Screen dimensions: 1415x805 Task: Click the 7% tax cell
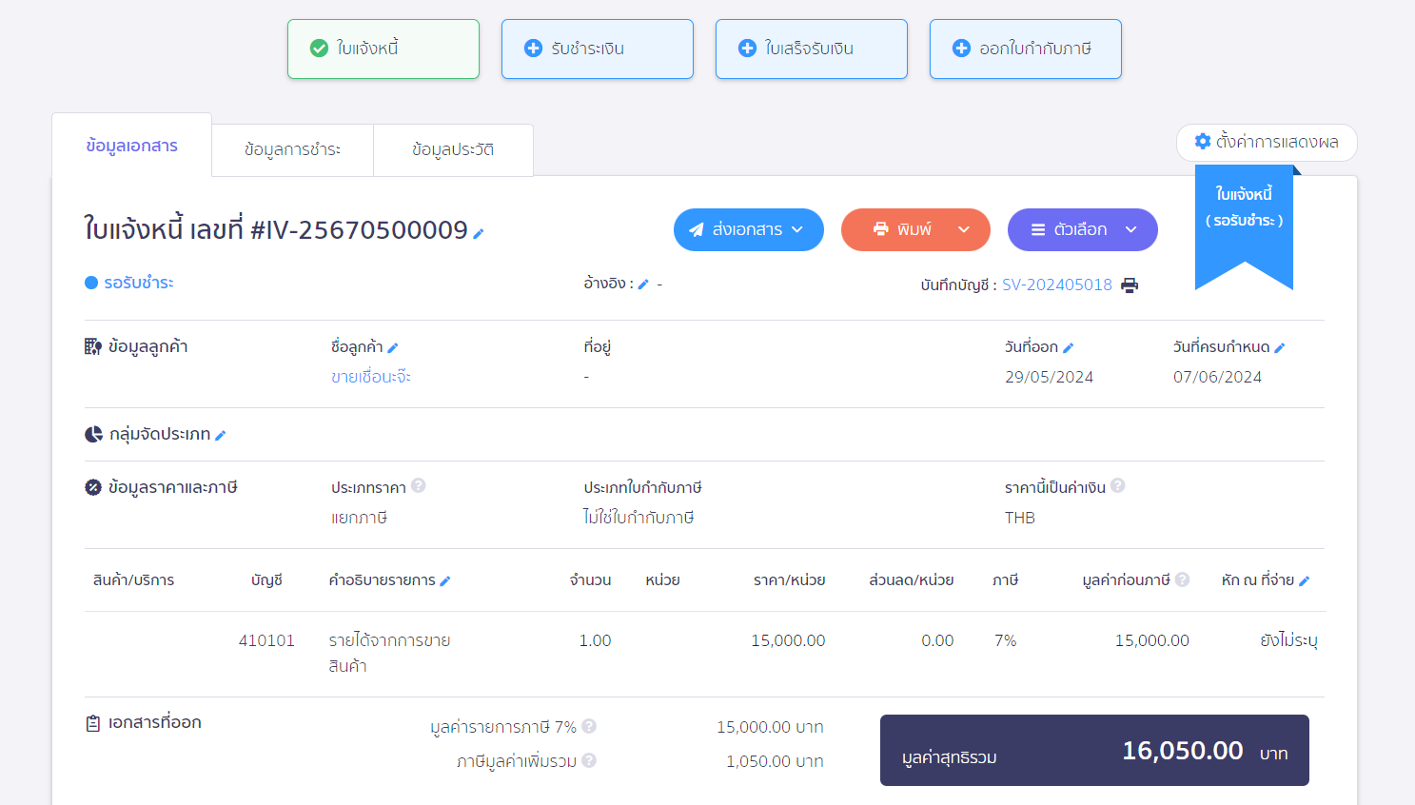(x=1005, y=640)
